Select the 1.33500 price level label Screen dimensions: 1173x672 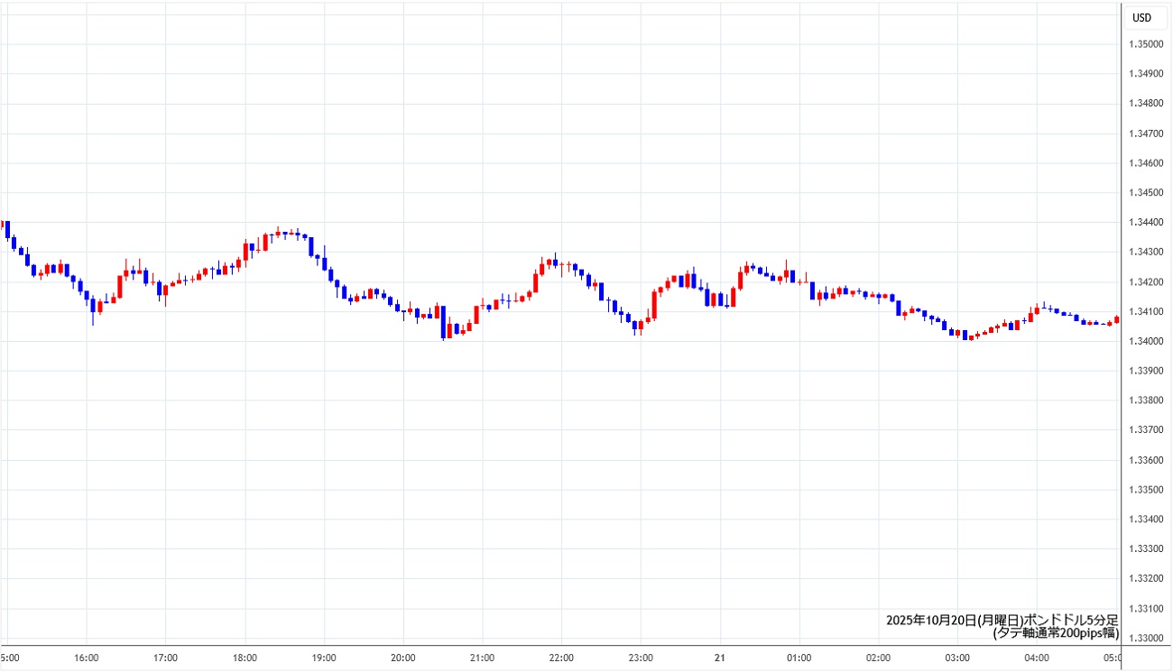click(x=1146, y=490)
